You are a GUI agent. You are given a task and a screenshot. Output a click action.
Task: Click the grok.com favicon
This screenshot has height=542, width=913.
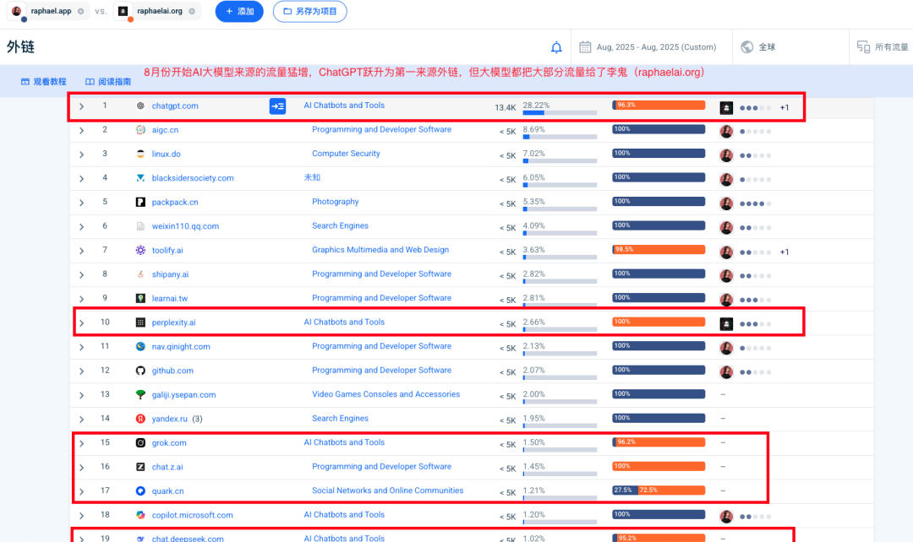tap(140, 442)
